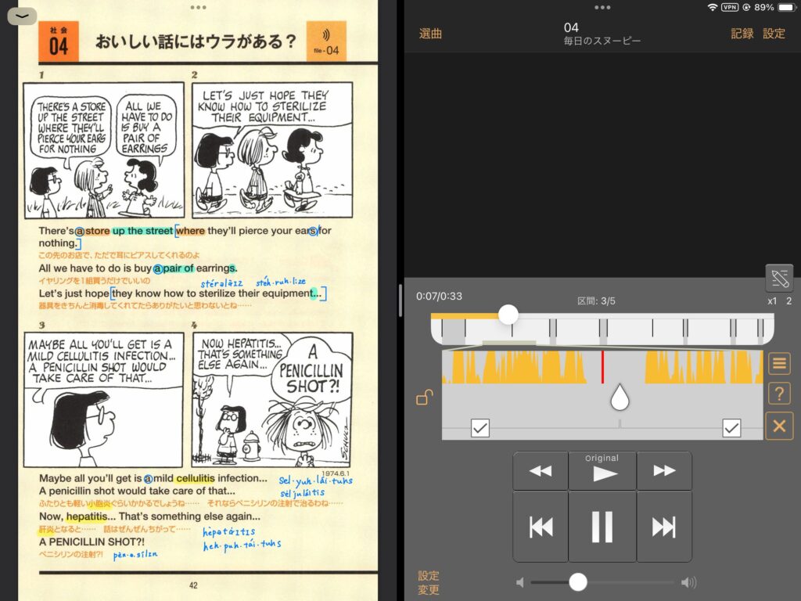Pause playback
This screenshot has height=601, width=801.
click(602, 527)
